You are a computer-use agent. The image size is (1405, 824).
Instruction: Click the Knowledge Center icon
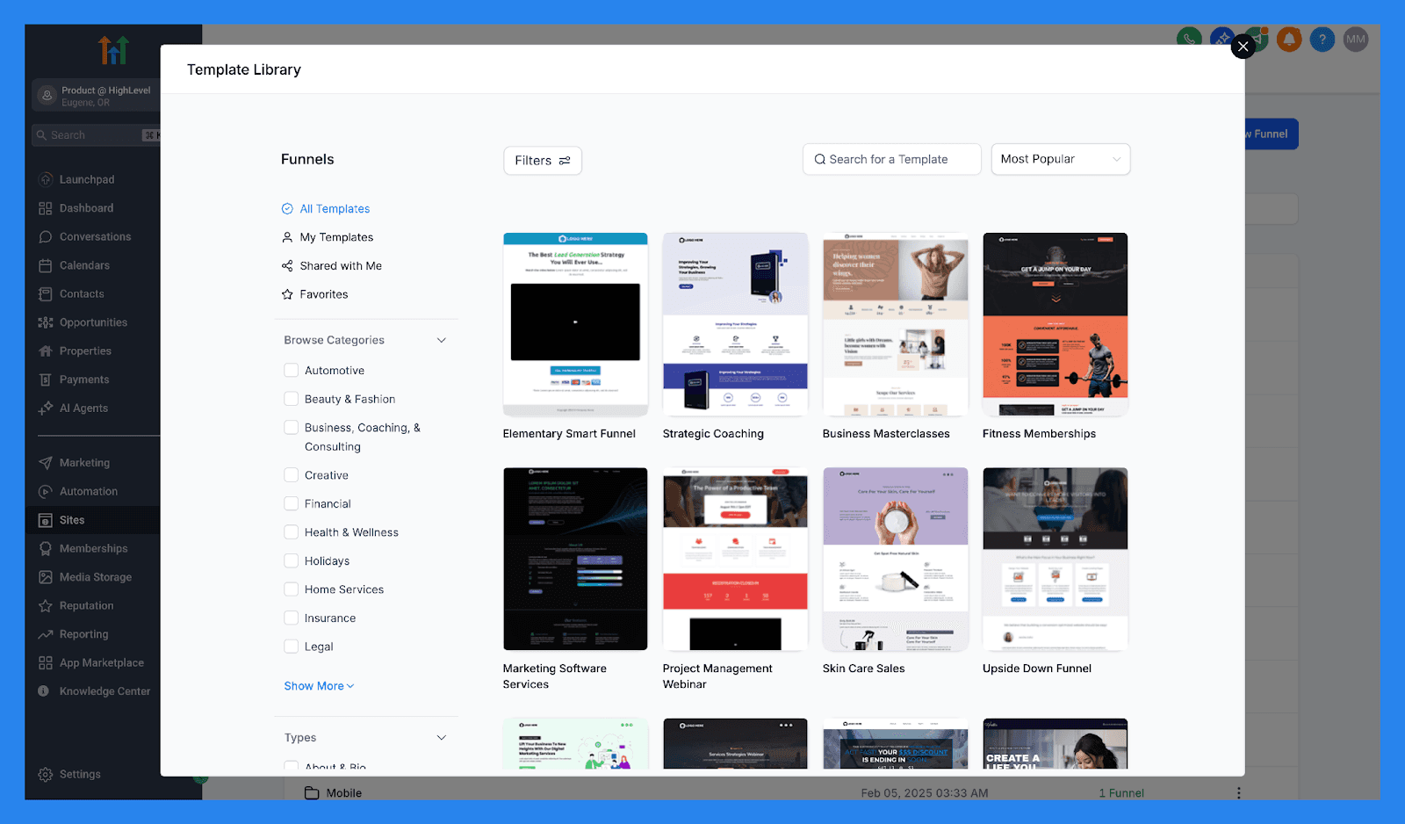[x=44, y=691]
